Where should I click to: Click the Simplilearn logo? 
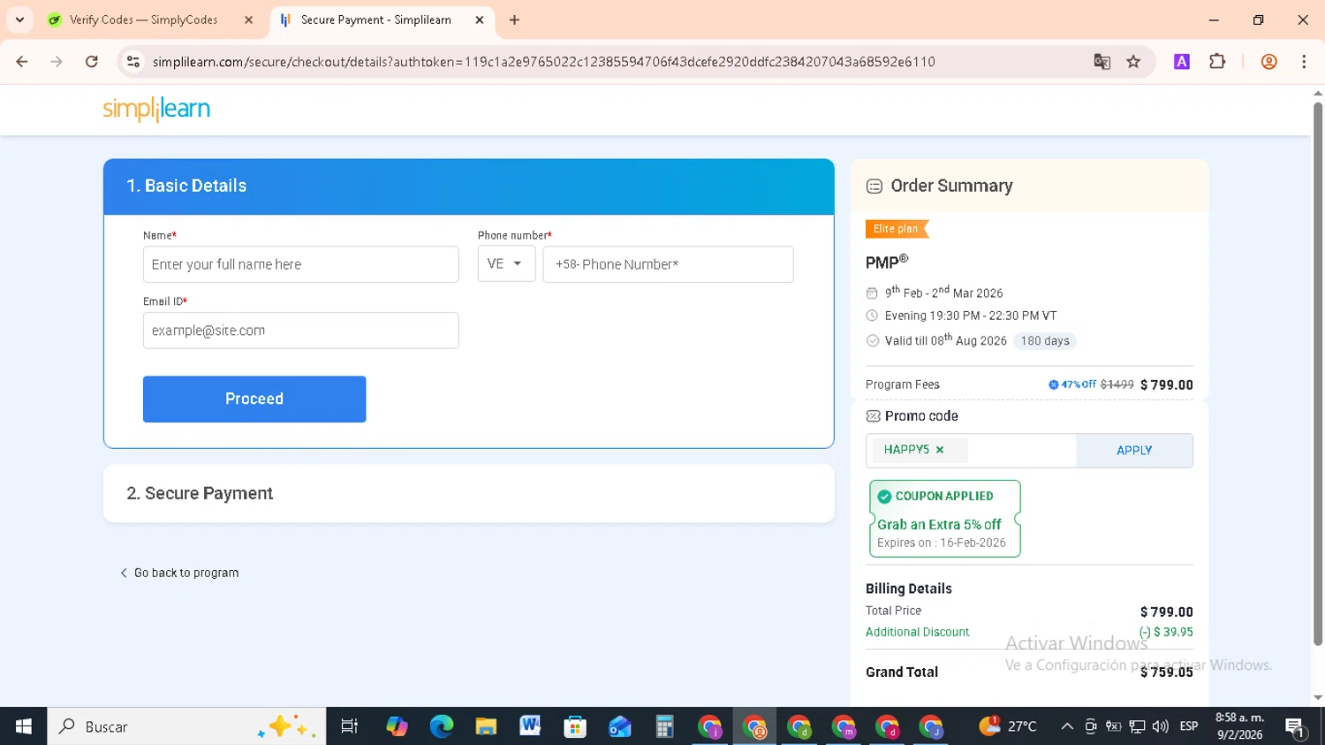(156, 109)
